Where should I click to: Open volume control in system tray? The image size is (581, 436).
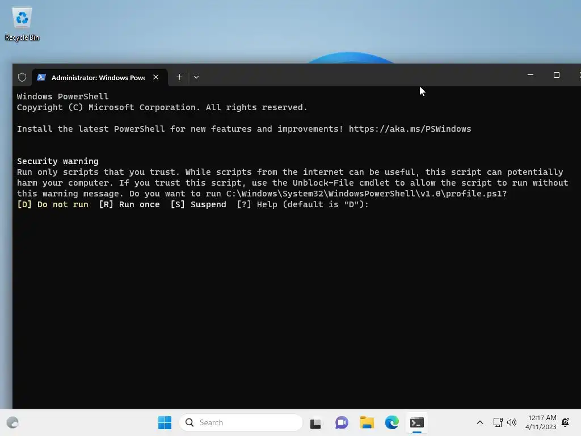tap(512, 422)
